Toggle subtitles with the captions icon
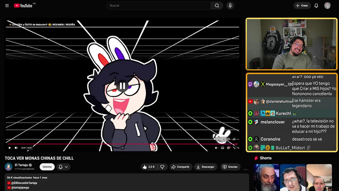The image size is (339, 191). pos(222,148)
